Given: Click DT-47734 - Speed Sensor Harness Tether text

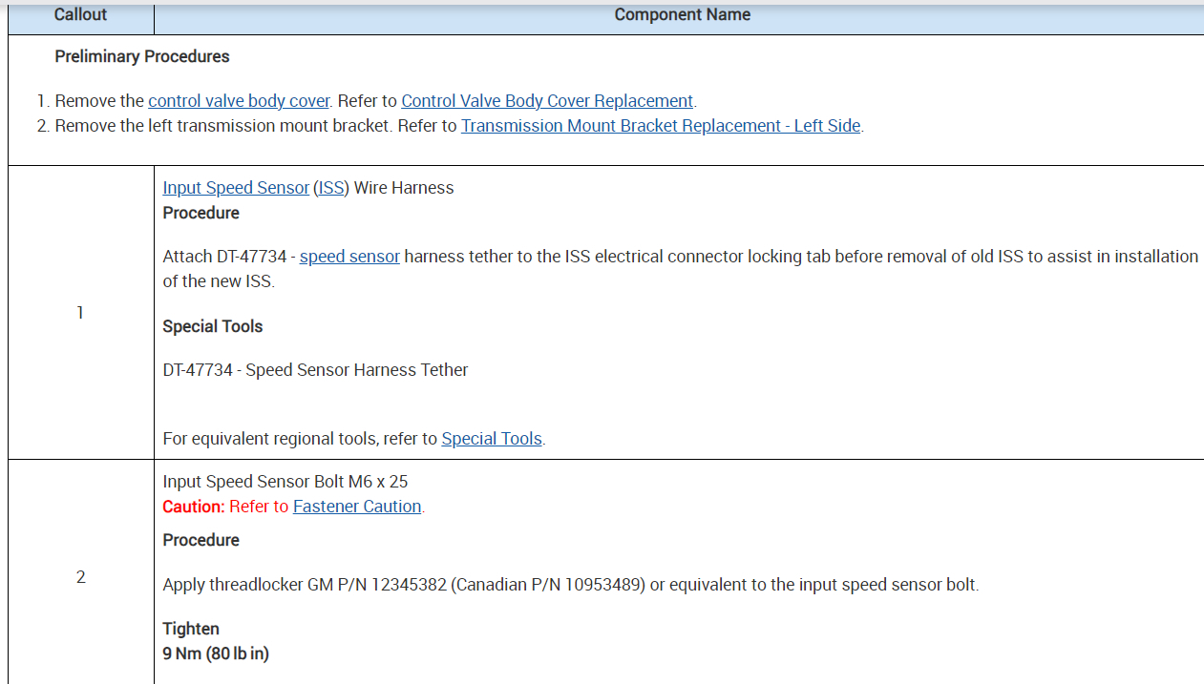Looking at the screenshot, I should tap(315, 370).
